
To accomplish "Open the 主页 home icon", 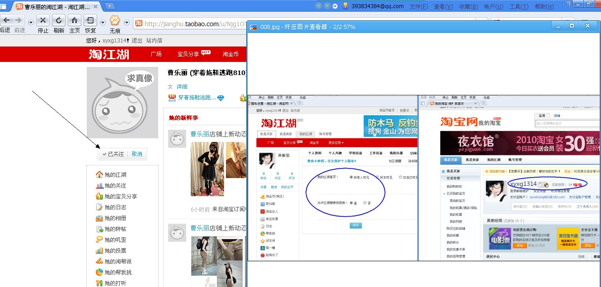I will (x=75, y=20).
